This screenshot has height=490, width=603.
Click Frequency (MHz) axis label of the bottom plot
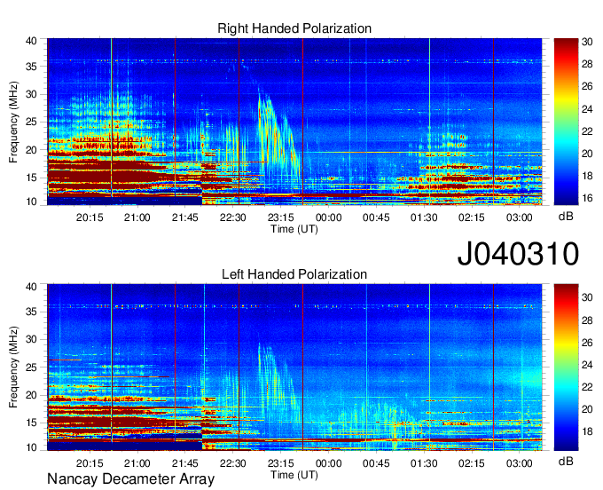(13, 367)
